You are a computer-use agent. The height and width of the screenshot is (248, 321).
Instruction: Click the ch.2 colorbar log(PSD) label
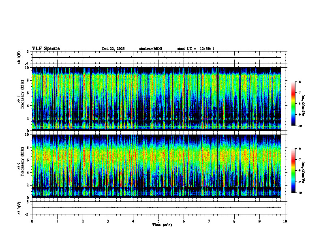point(304,172)
